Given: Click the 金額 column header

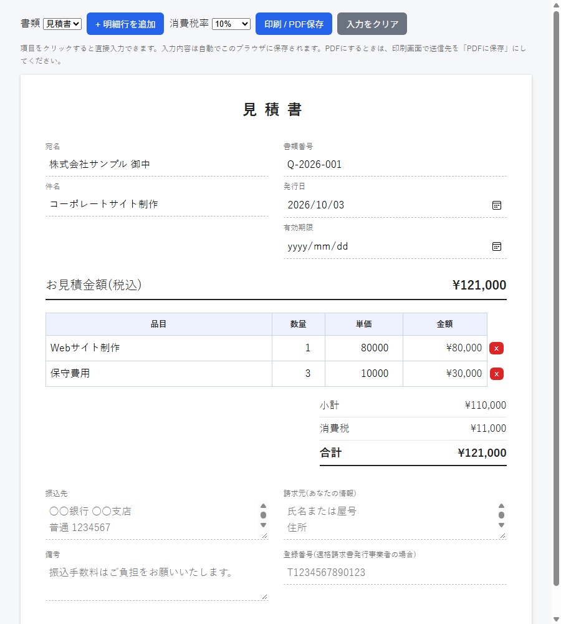Looking at the screenshot, I should [445, 324].
